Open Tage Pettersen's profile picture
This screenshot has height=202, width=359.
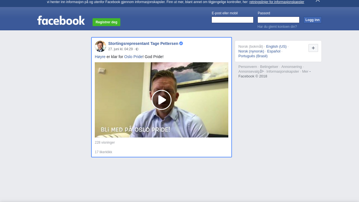(100, 46)
